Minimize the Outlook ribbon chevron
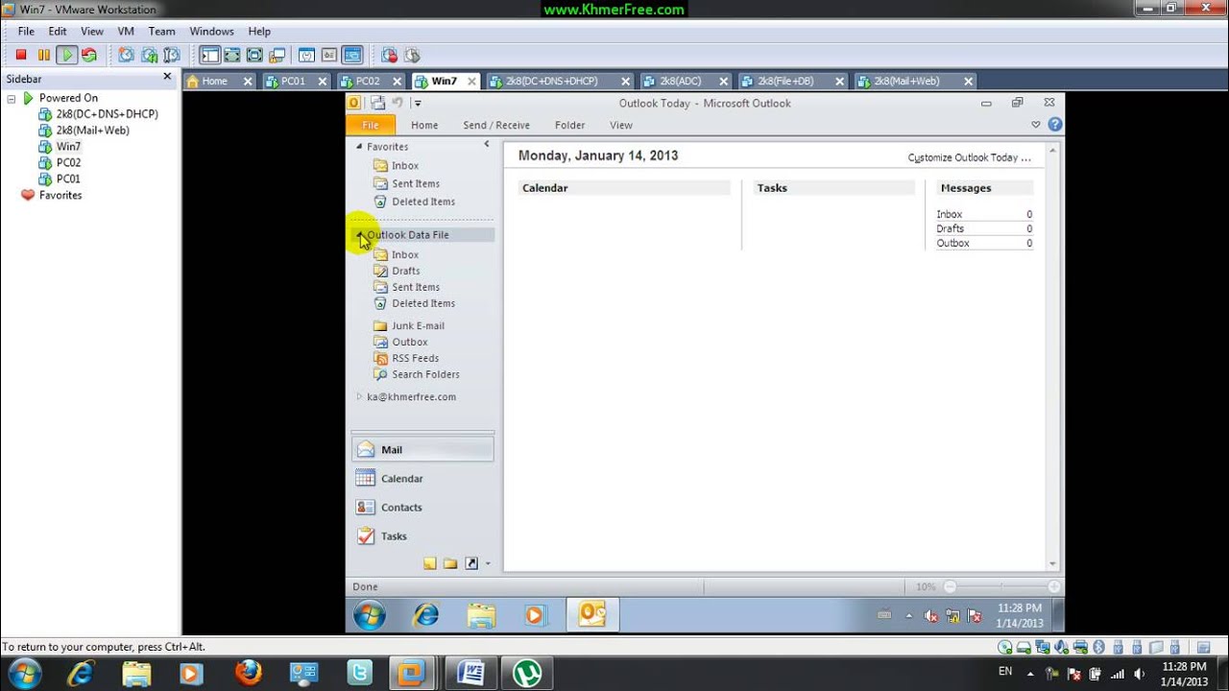 coord(1035,125)
